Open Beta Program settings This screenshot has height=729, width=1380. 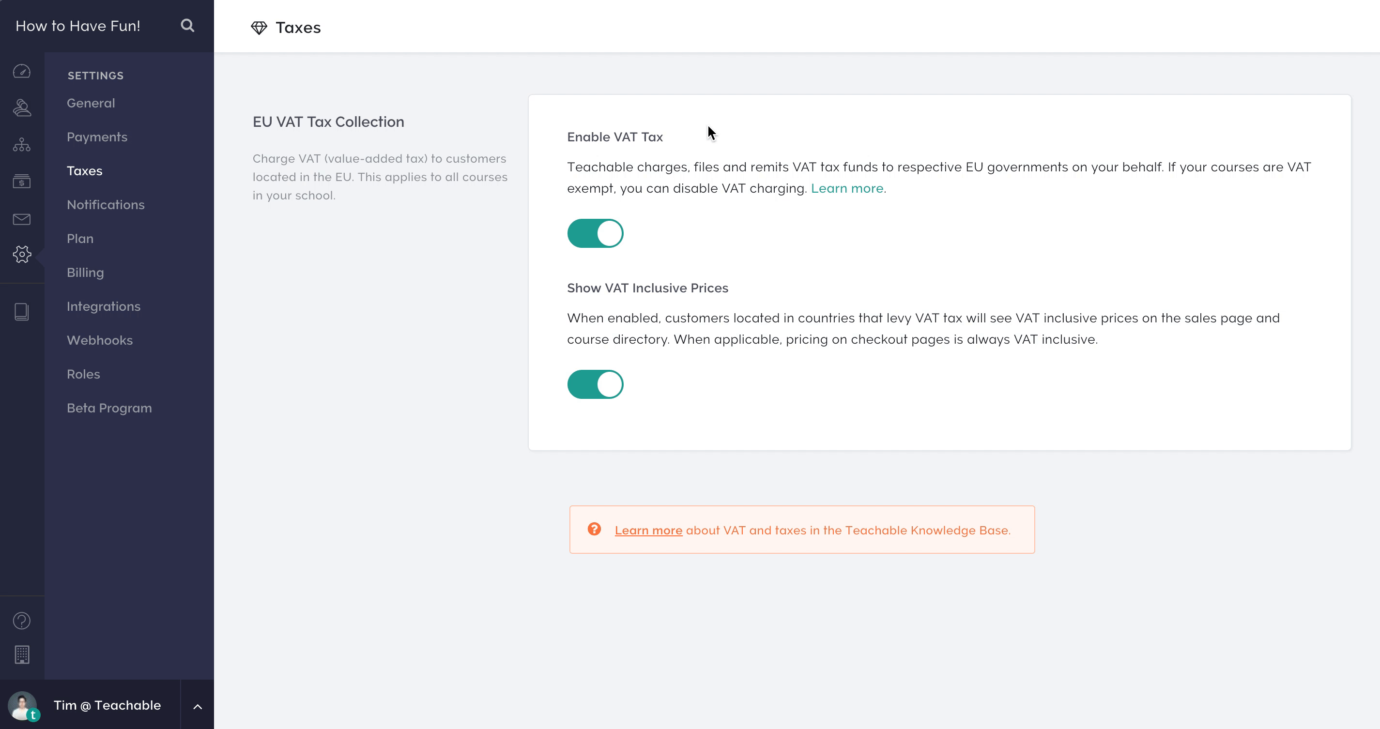coord(109,408)
